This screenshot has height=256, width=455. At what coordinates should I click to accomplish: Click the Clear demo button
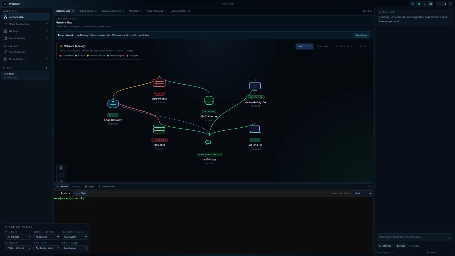(x=361, y=35)
